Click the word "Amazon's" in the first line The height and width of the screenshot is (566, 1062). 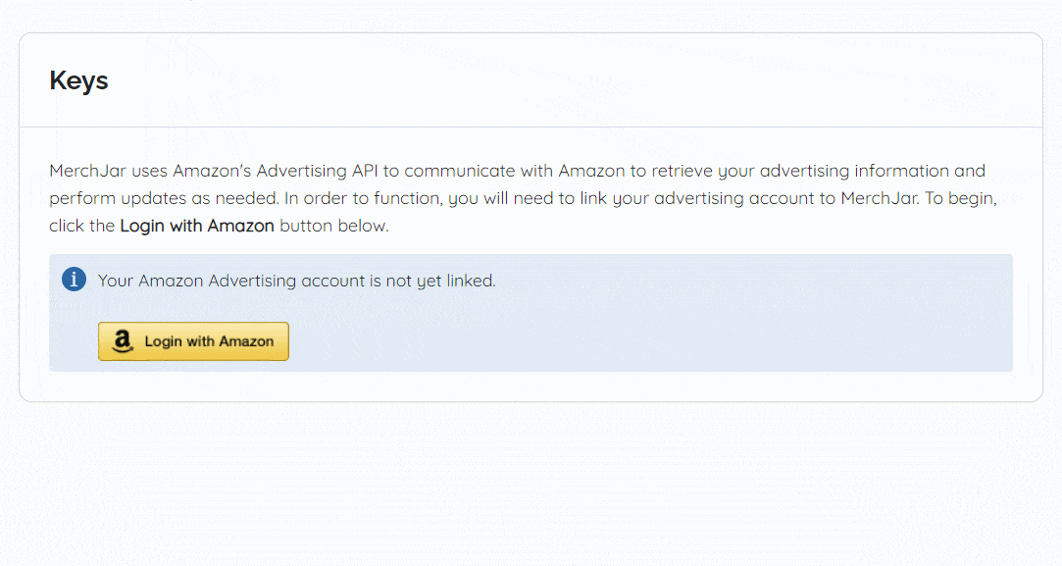(x=212, y=171)
